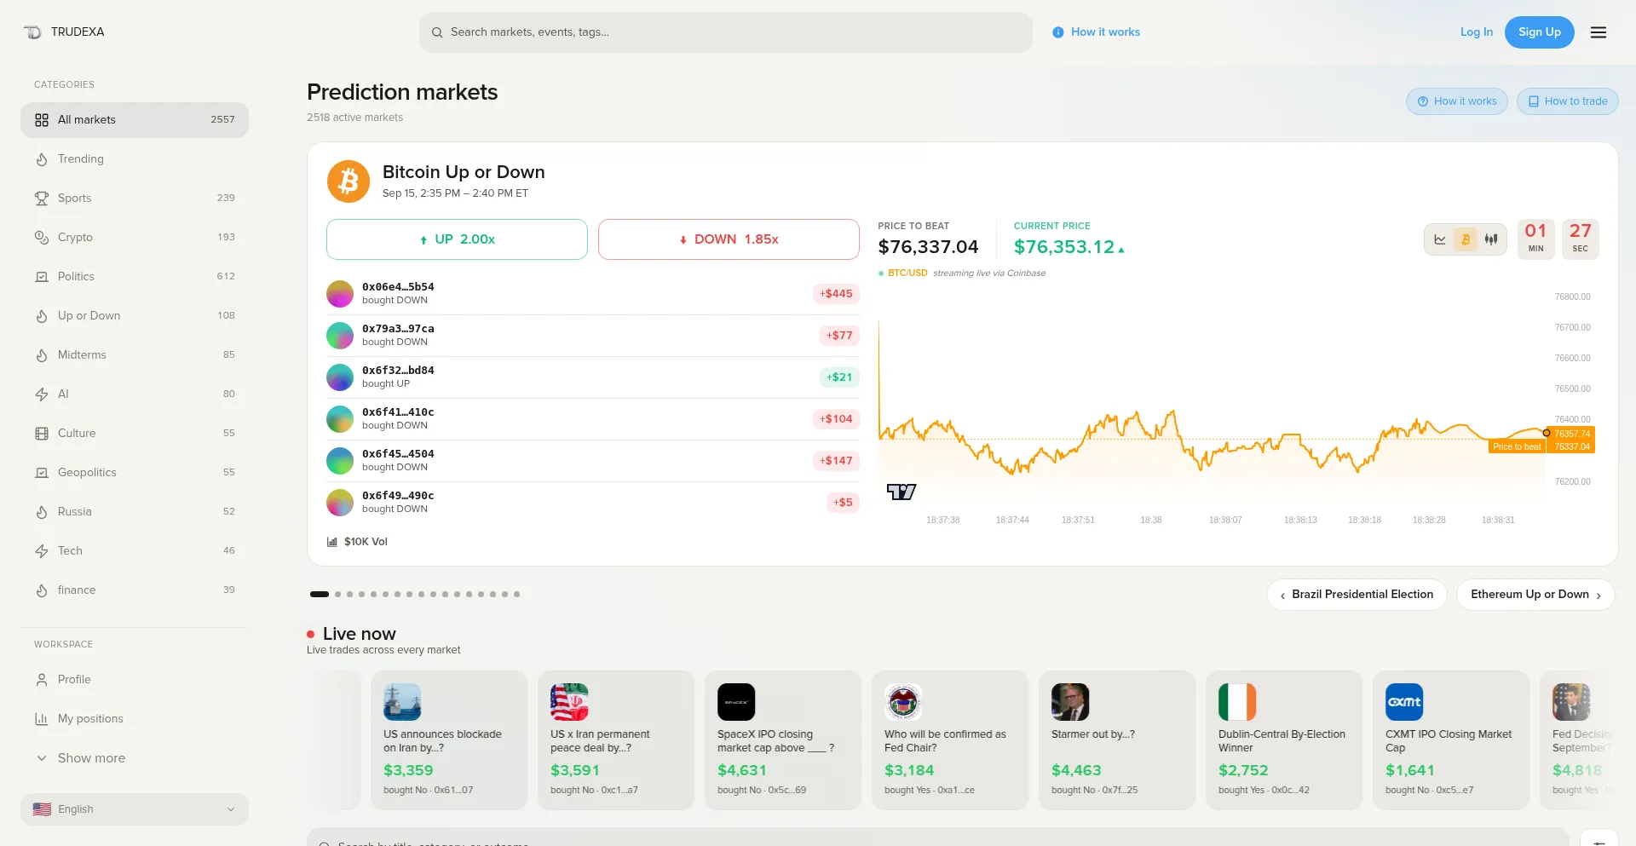The image size is (1636, 846).
Task: Click the Log In link
Action: tap(1477, 32)
